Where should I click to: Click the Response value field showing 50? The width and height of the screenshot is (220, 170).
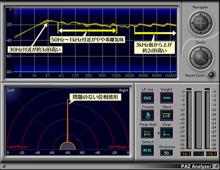tap(166, 153)
